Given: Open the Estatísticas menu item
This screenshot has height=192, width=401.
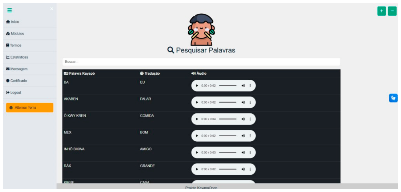Looking at the screenshot, I should (x=17, y=57).
